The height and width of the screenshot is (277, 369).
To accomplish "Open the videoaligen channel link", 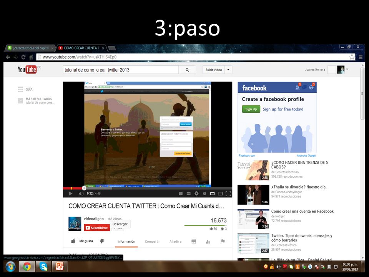I will click(94, 219).
